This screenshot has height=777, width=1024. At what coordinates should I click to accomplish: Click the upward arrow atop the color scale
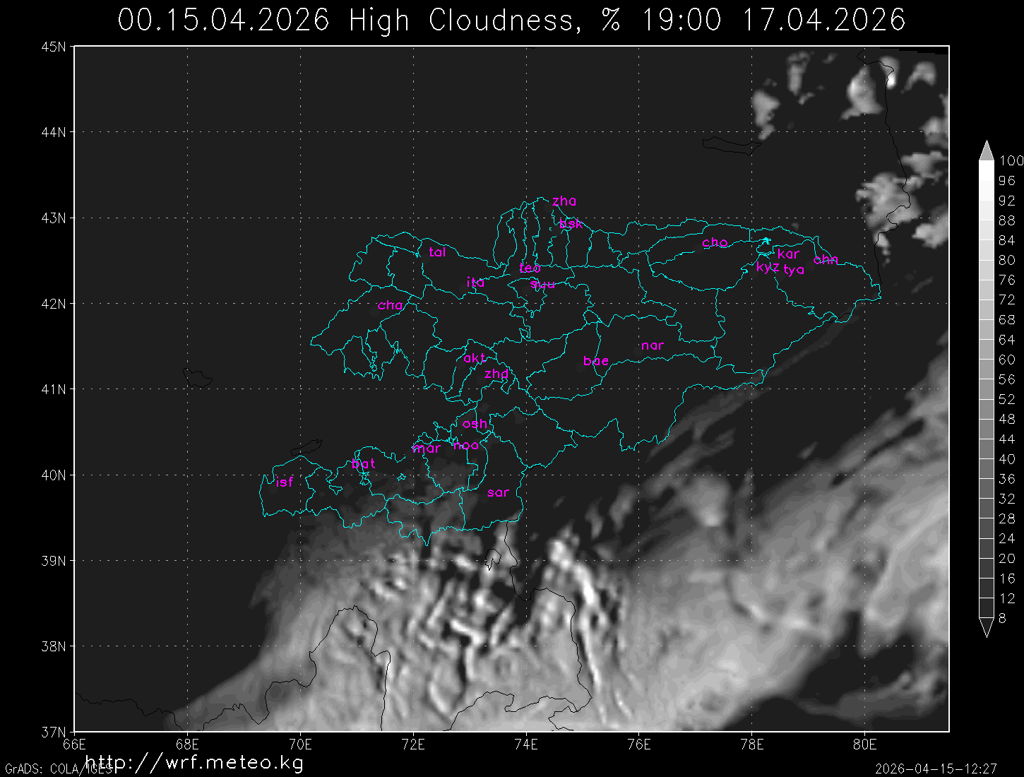(x=986, y=150)
